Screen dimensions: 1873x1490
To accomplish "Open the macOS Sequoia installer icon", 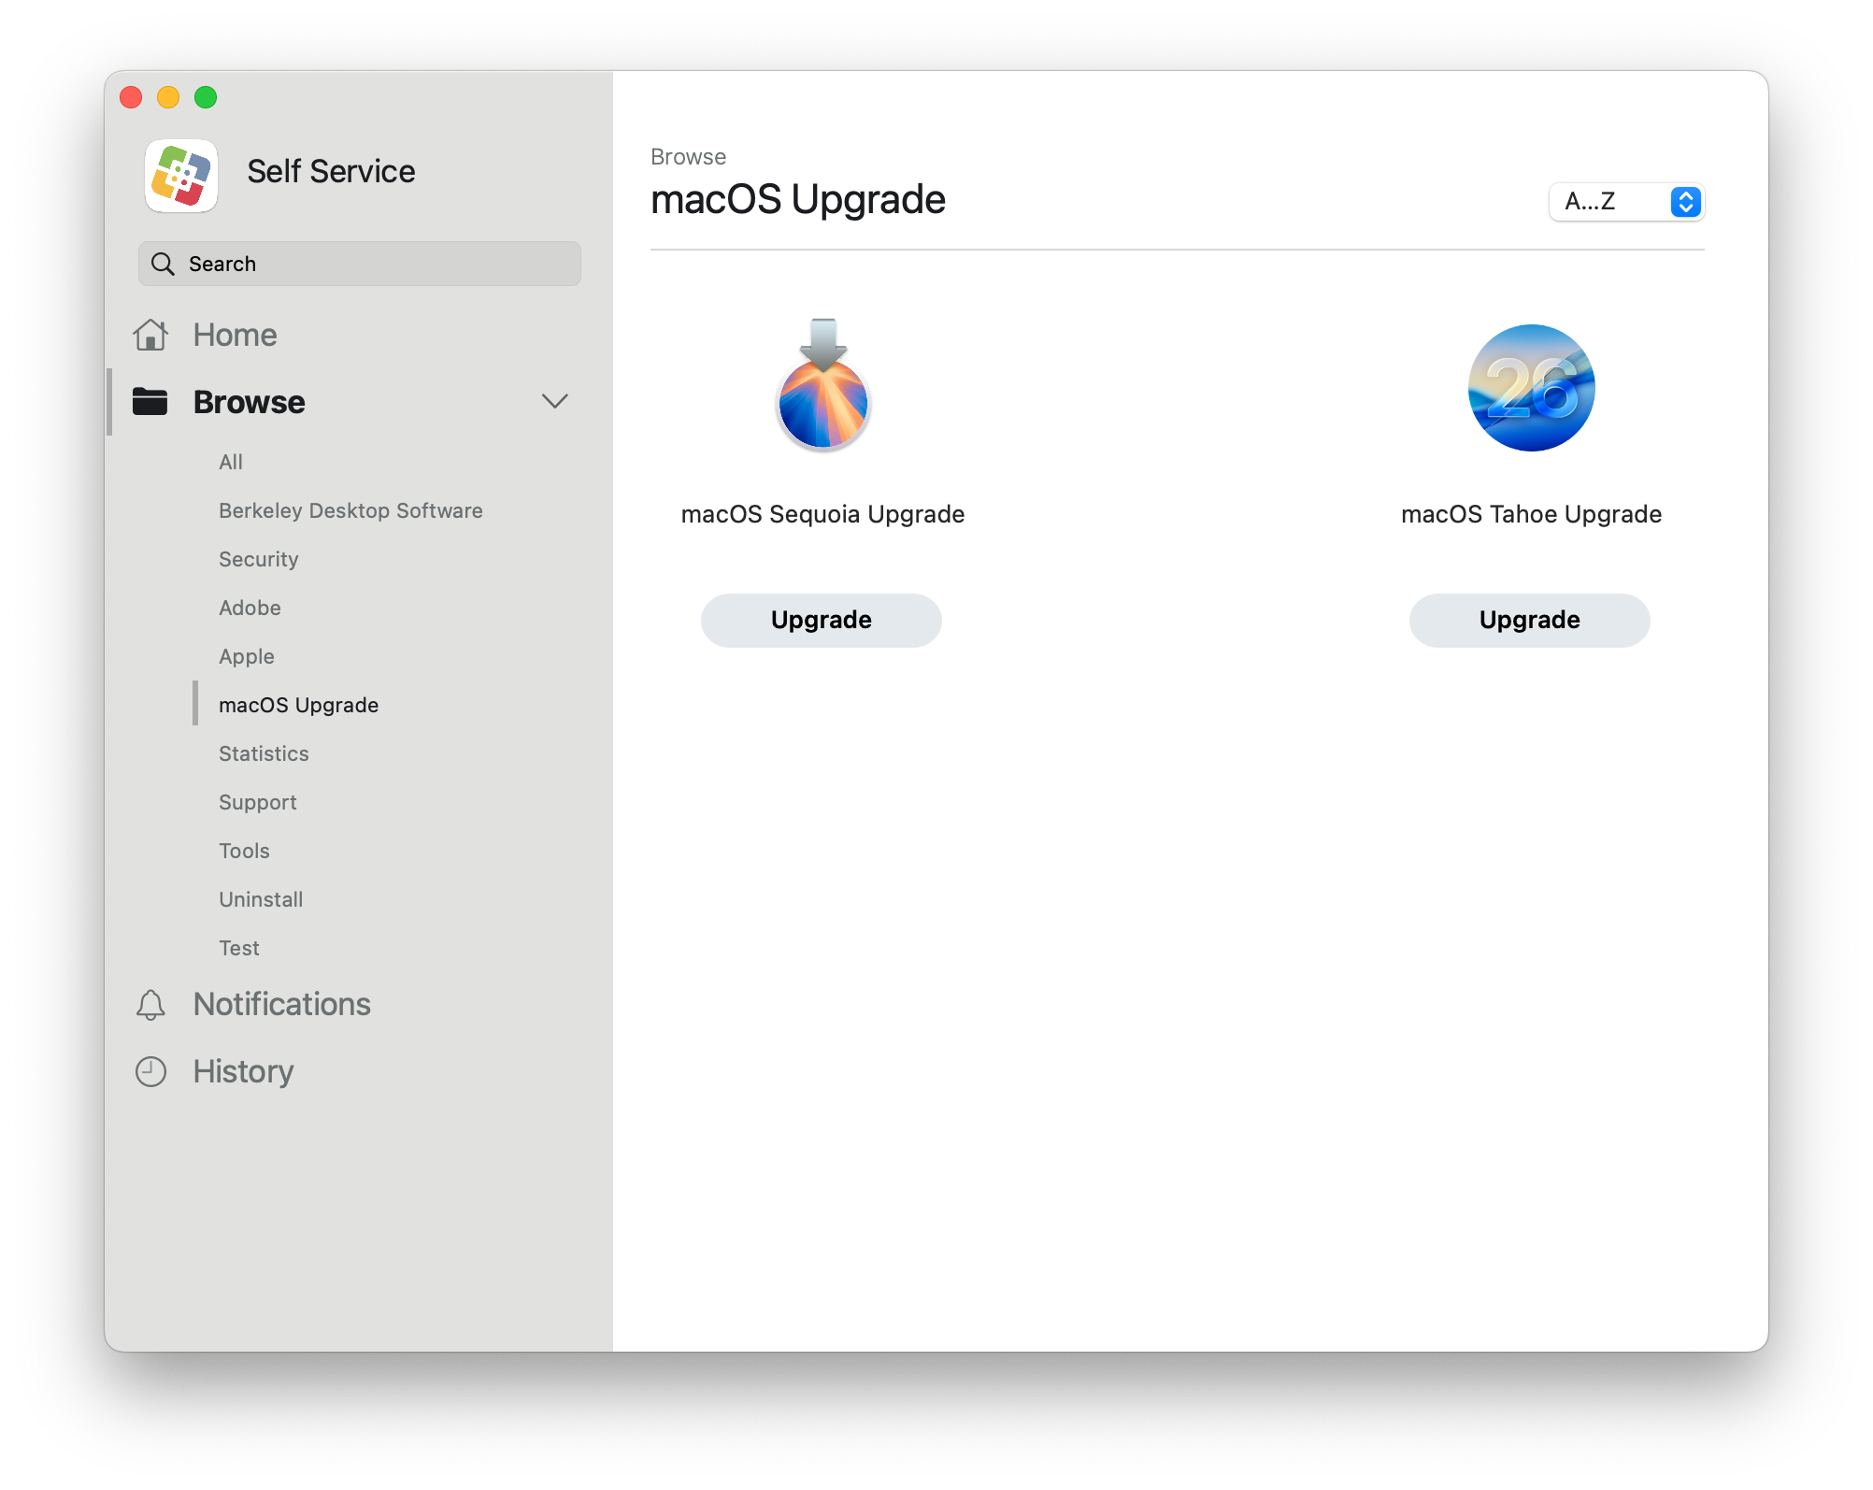I will pos(822,384).
